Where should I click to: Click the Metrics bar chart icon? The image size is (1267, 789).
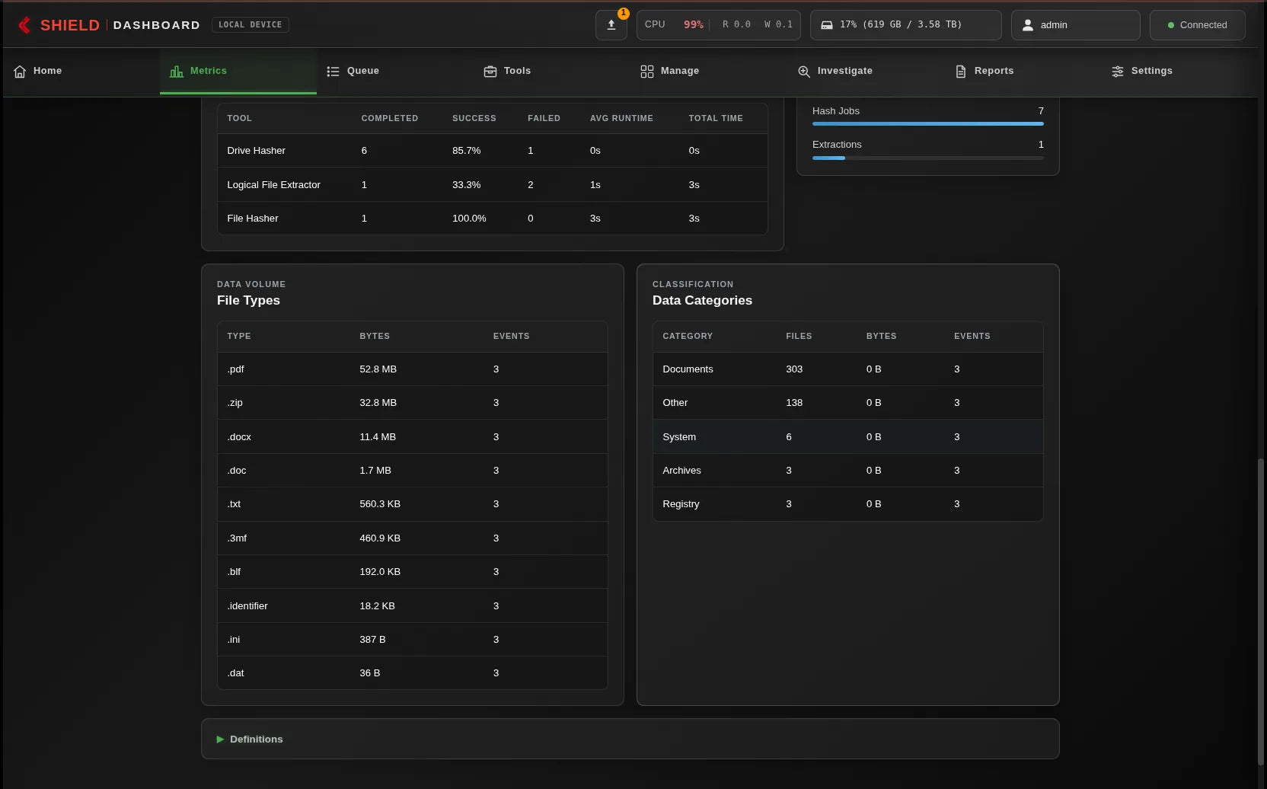tap(177, 71)
